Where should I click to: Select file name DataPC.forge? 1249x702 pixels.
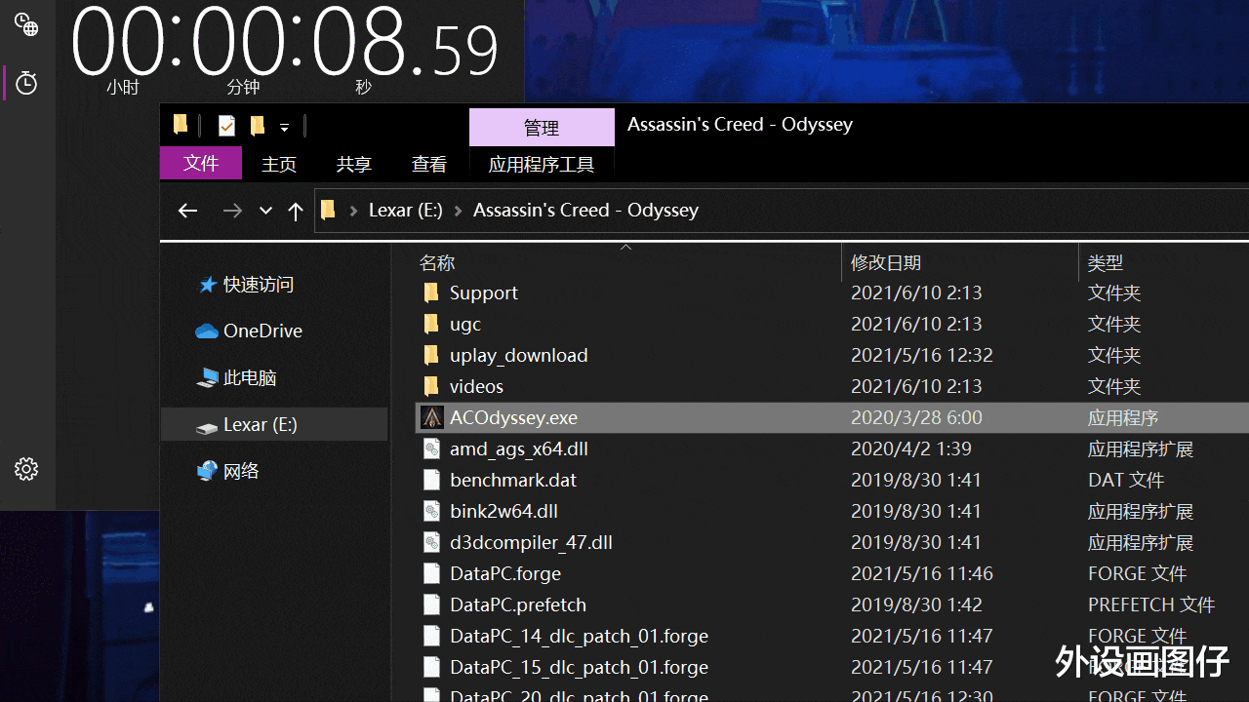click(x=504, y=573)
